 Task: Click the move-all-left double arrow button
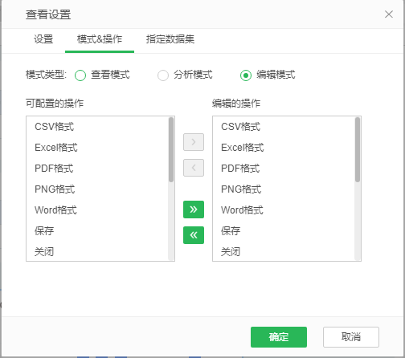[194, 235]
